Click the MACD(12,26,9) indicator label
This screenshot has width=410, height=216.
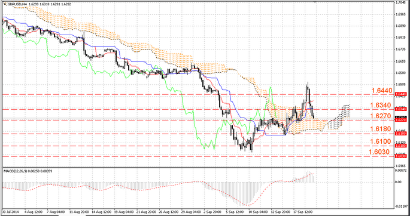click(15, 171)
